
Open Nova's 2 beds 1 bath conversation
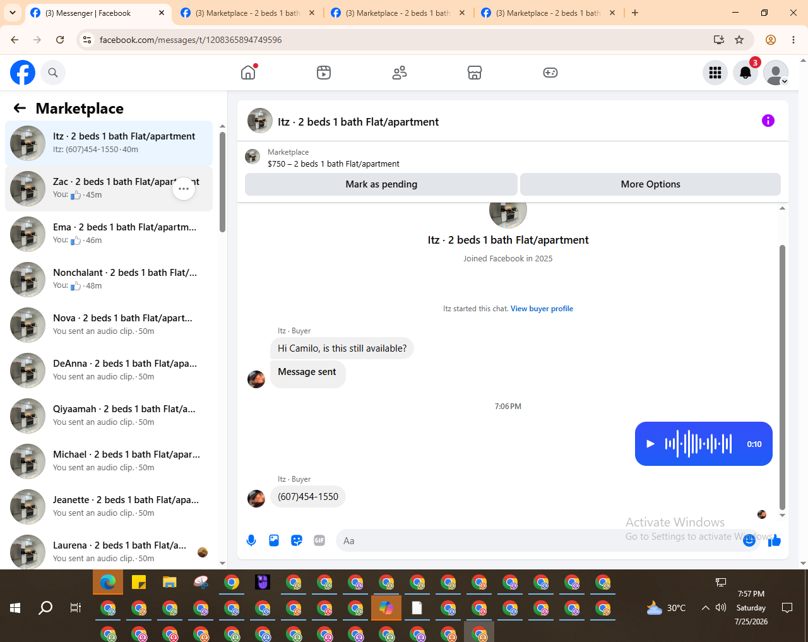[109, 325]
